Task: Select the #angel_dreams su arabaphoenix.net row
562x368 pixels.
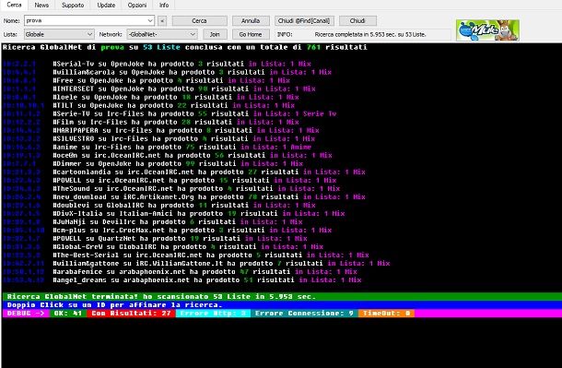Action: point(207,280)
